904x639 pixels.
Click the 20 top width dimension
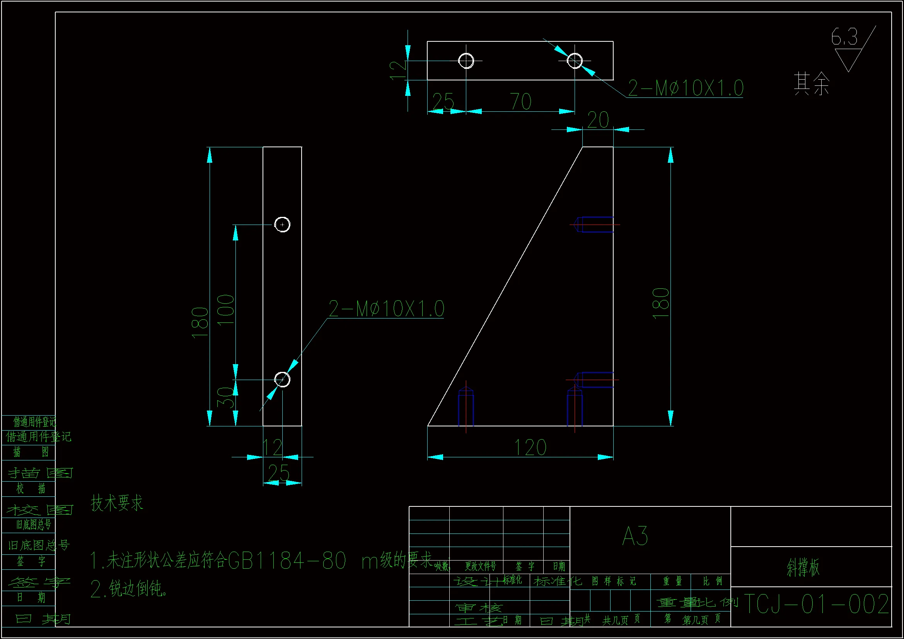point(598,120)
